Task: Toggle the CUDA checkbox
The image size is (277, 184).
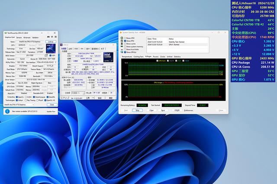Action: 26,97
